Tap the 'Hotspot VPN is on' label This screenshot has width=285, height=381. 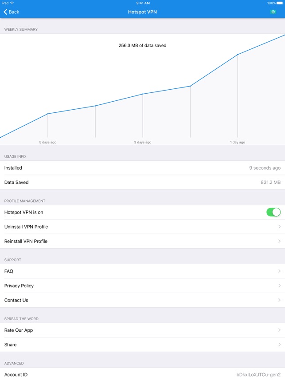pyautogui.click(x=24, y=212)
